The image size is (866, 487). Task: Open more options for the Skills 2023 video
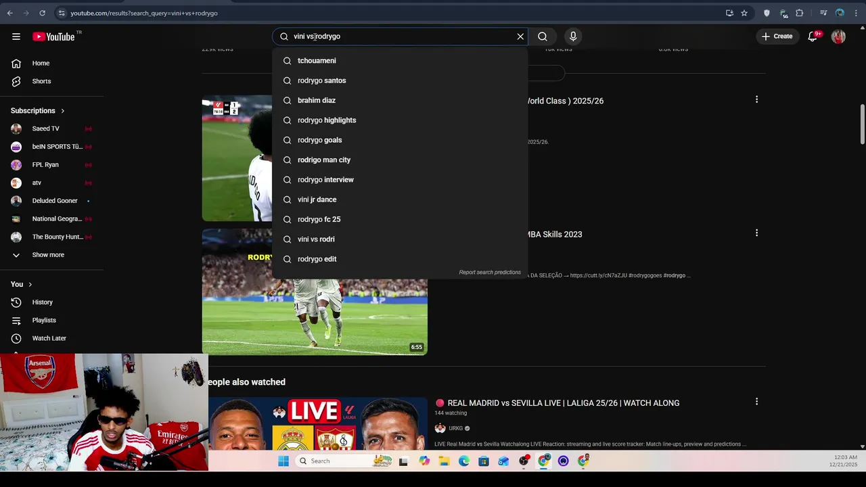coord(756,233)
